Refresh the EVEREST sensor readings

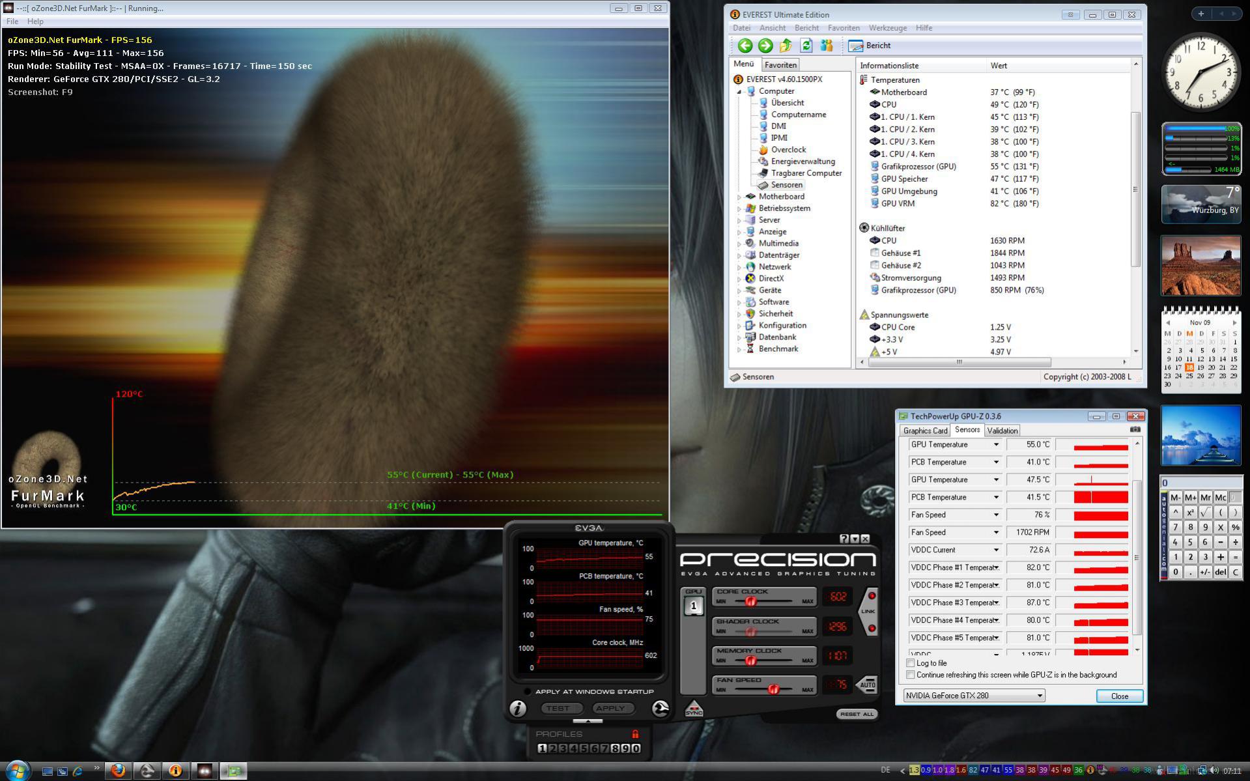pyautogui.click(x=806, y=46)
